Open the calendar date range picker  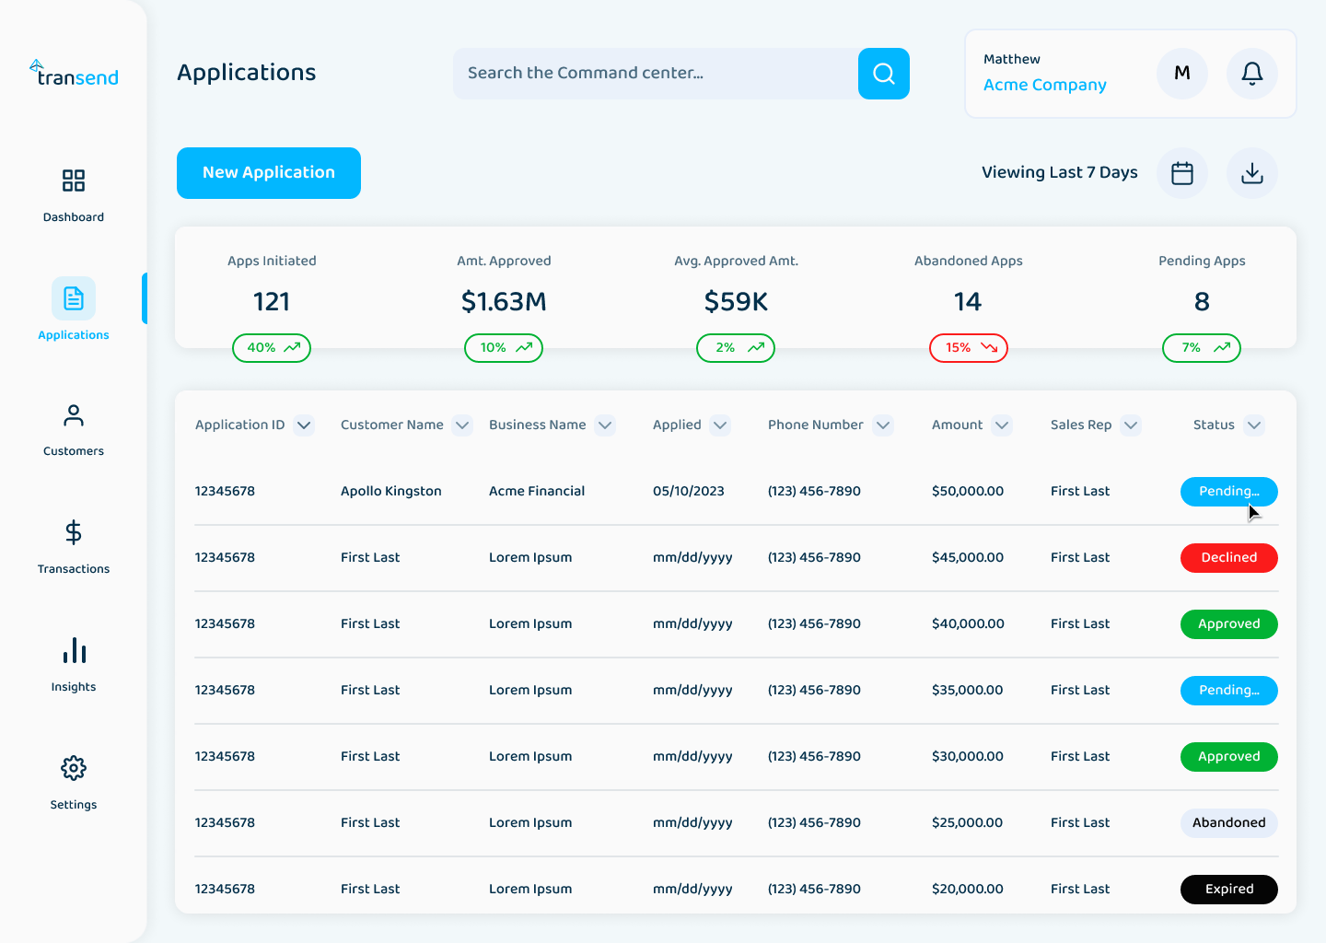point(1182,173)
